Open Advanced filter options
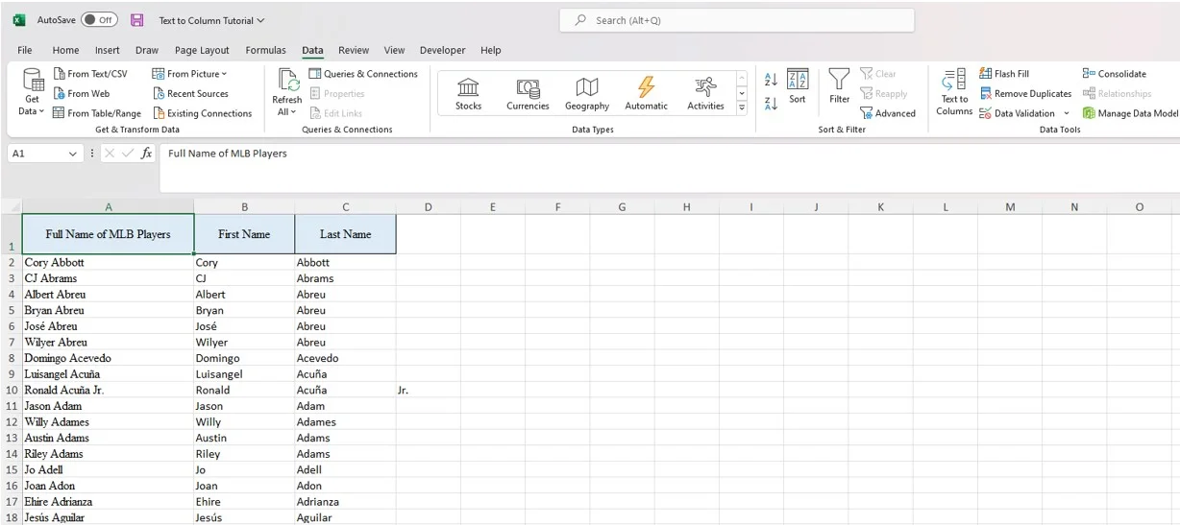 pos(888,113)
